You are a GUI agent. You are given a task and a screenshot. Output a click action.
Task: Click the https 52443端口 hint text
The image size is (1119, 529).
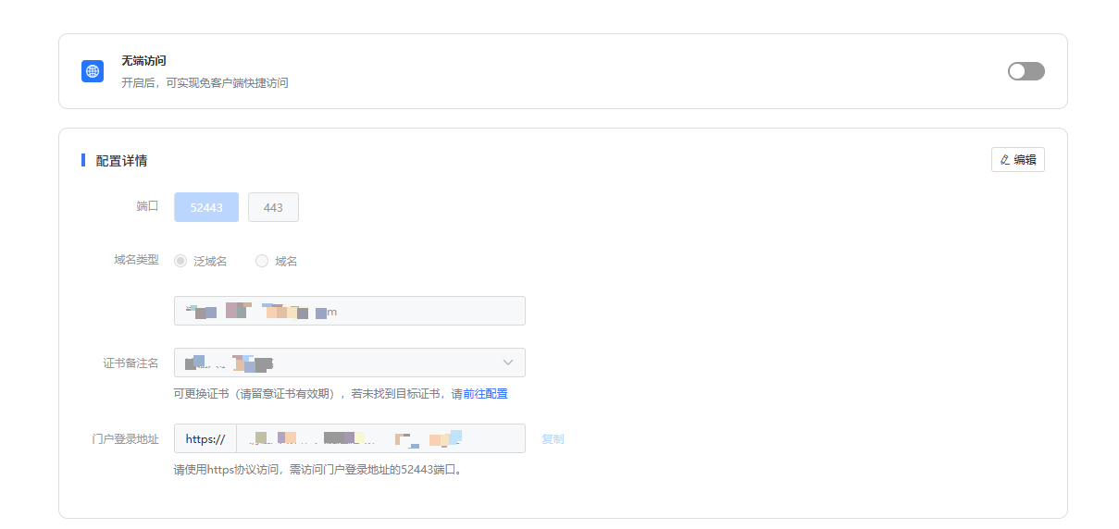317,470
